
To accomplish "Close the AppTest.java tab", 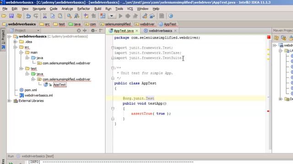I will (x=137, y=31).
